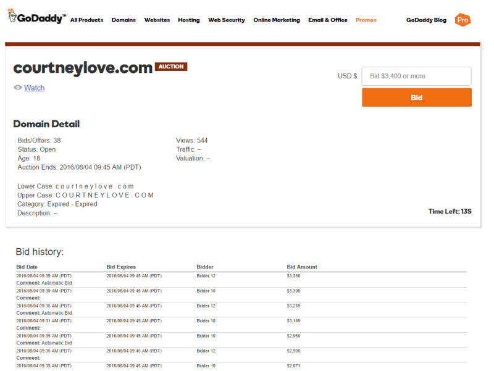Open the Hosting menu
This screenshot has width=494, height=371.
pos(189,20)
